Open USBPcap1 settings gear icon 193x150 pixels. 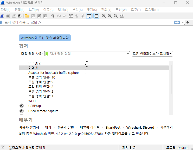click(x=22, y=106)
